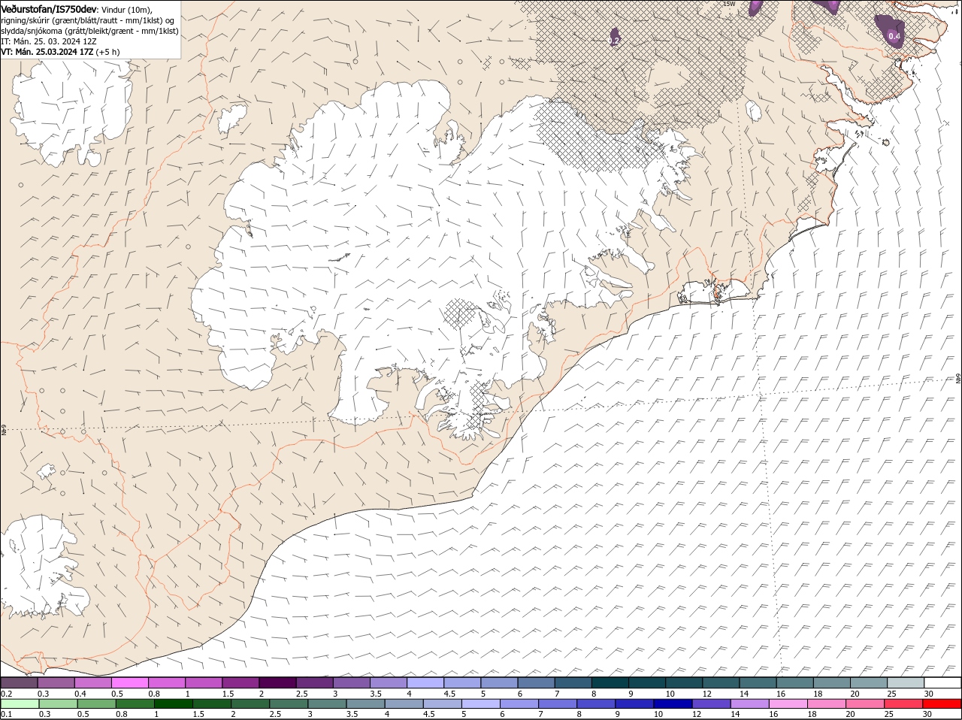Pick the upper scale swatch between 0.5 and 0.8
Screen dimensions: 962x720
[129, 682]
